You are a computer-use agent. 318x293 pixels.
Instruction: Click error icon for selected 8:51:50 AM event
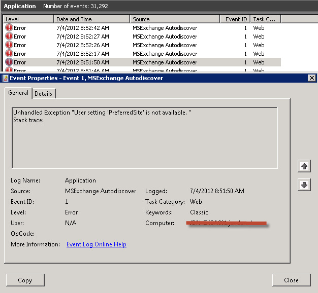point(9,62)
